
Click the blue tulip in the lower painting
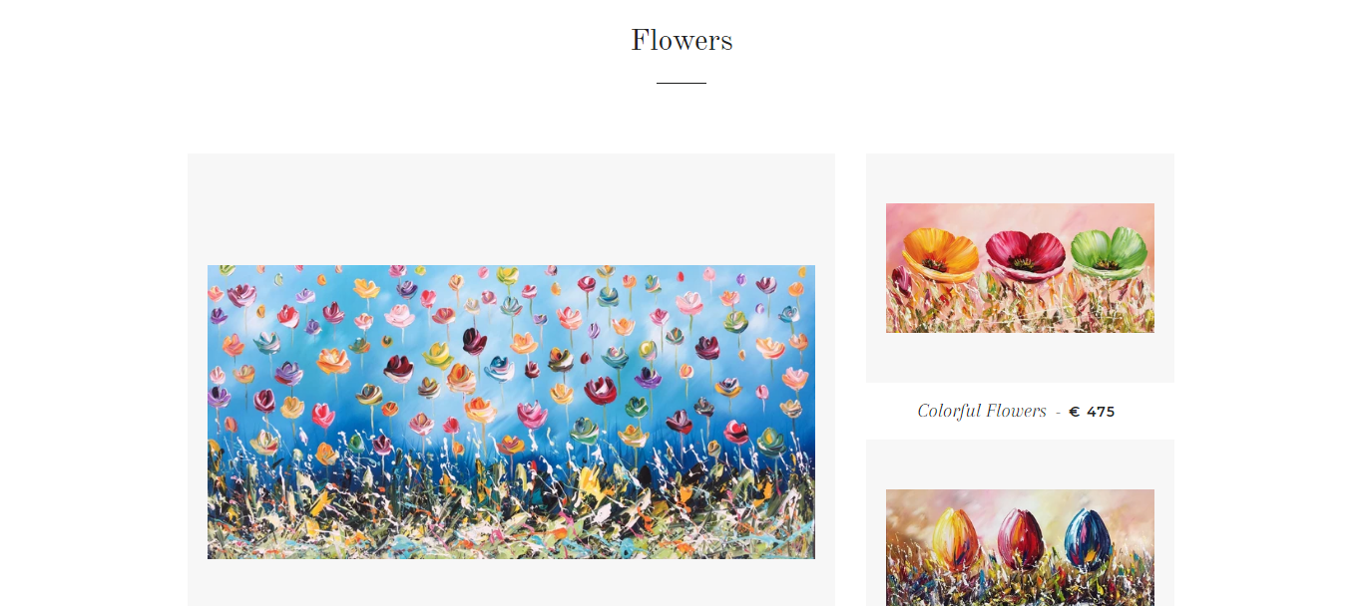tap(1090, 537)
